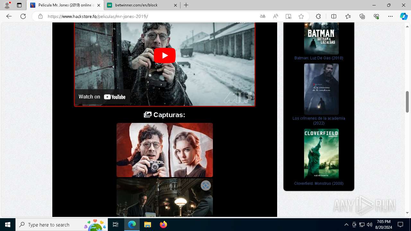Play the Mr. Jones YouTube trailer
This screenshot has height=231, width=411.
(164, 56)
